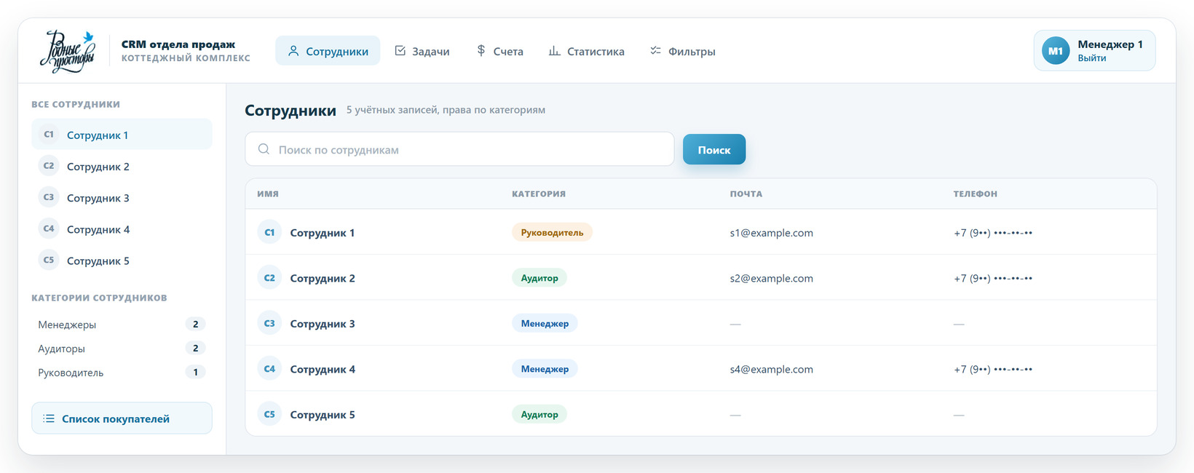Click the bar chart icon in Статистика tab
This screenshot has width=1194, height=473.
tap(554, 51)
